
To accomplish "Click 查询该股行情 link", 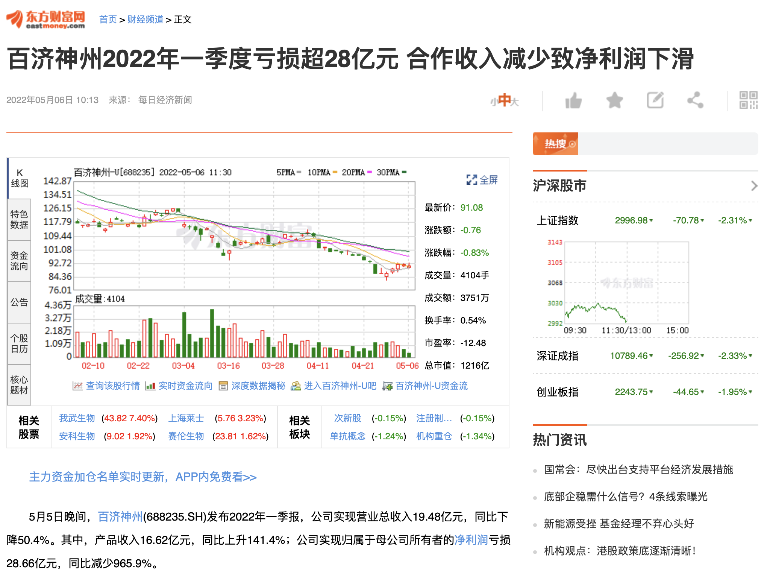I will (x=113, y=386).
